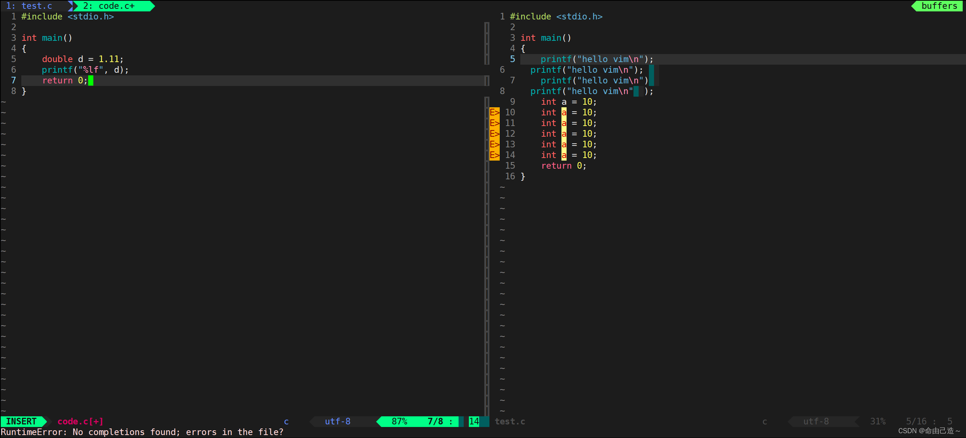Click '#include <stdio.h>' in right pane
This screenshot has width=966, height=438.
tap(556, 17)
